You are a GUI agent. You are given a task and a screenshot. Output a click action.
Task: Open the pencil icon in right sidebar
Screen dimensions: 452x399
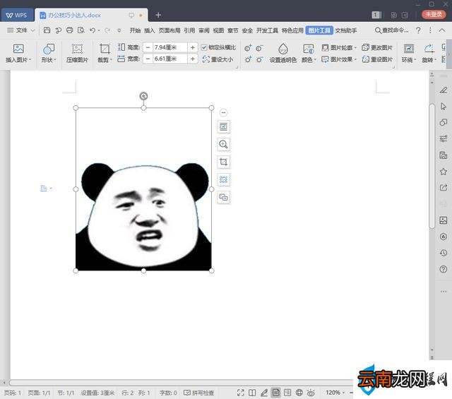(x=444, y=90)
